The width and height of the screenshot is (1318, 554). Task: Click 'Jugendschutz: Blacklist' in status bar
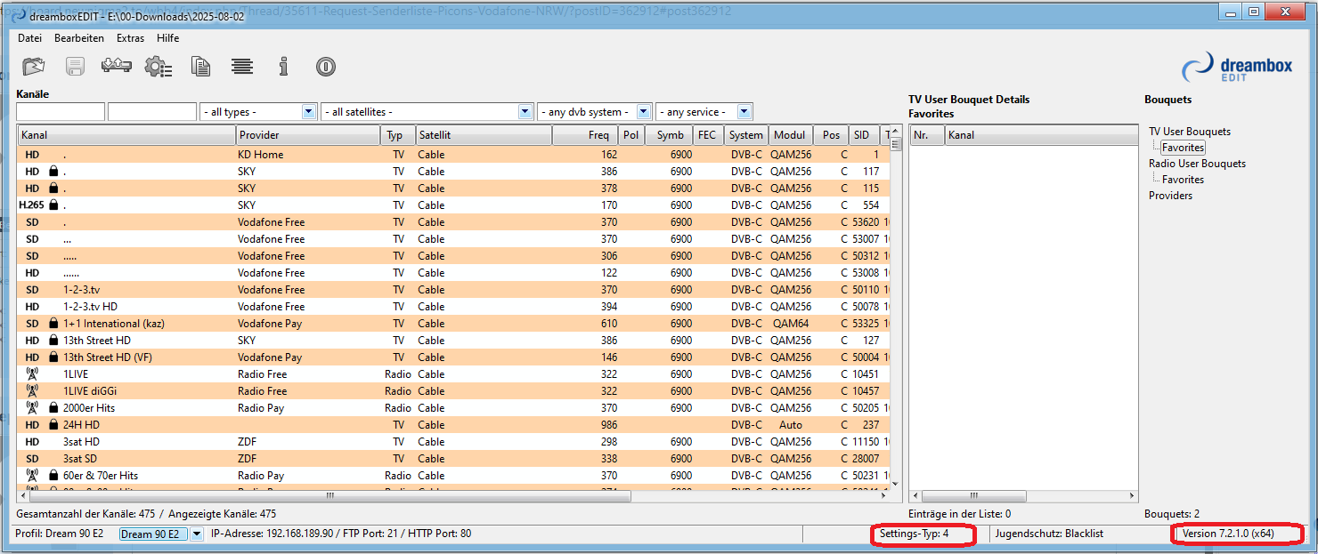pos(1050,534)
